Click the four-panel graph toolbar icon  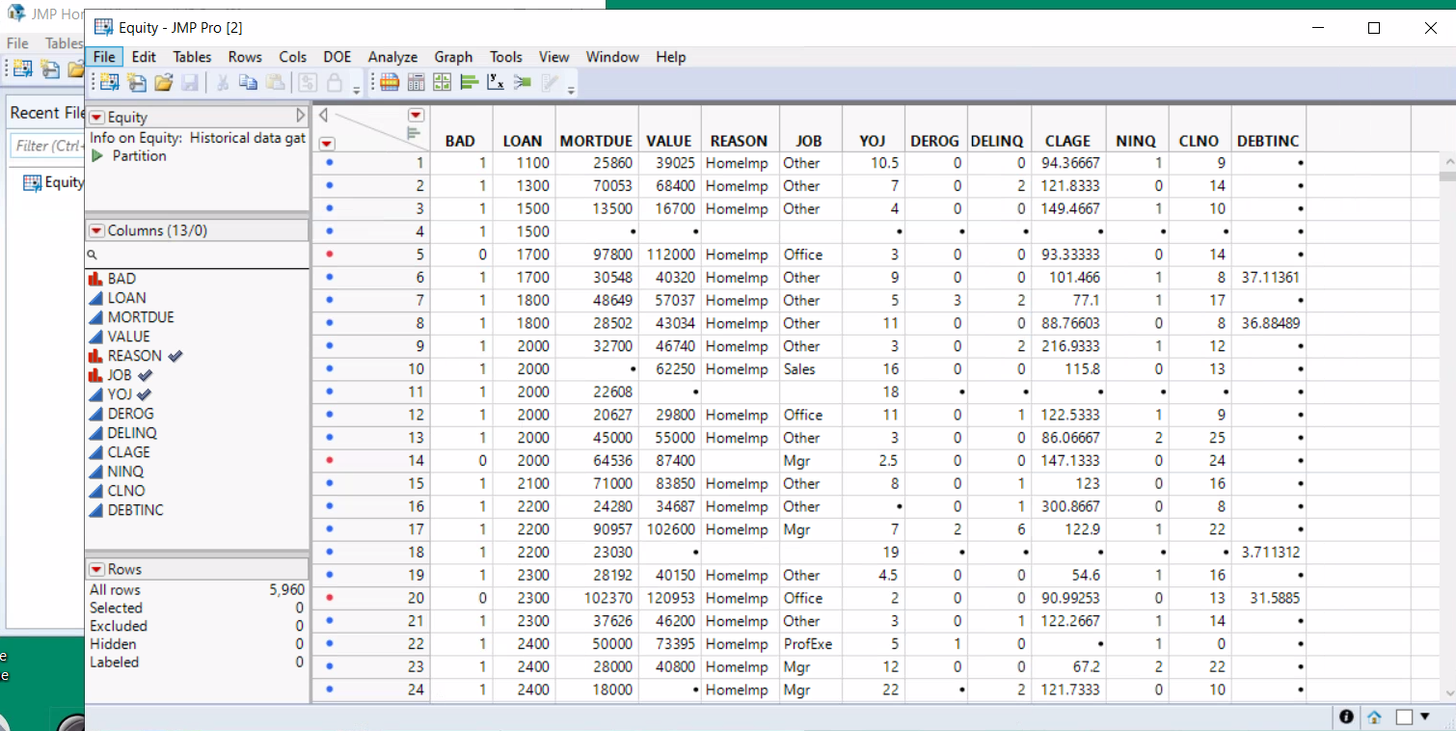(443, 82)
